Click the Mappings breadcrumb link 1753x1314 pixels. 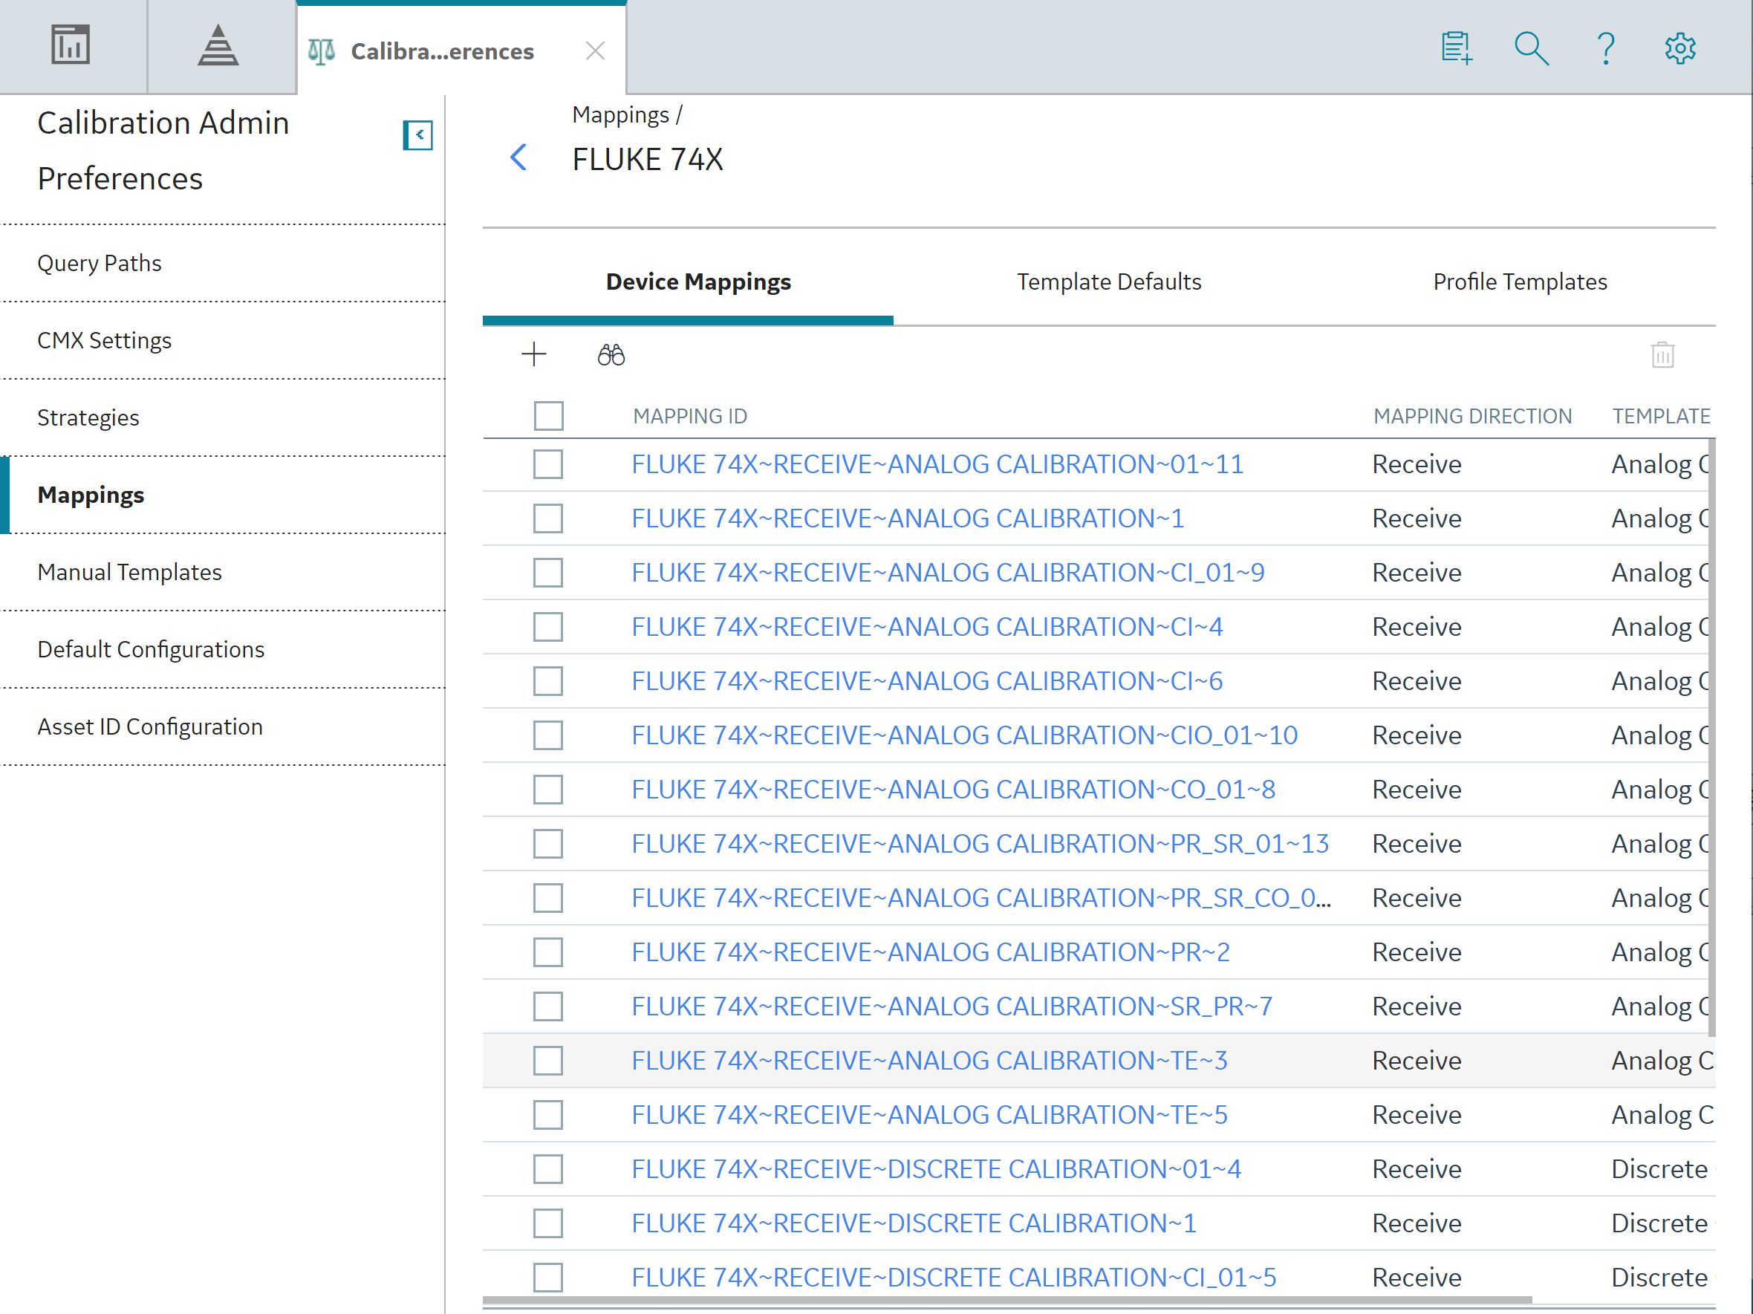pos(620,116)
